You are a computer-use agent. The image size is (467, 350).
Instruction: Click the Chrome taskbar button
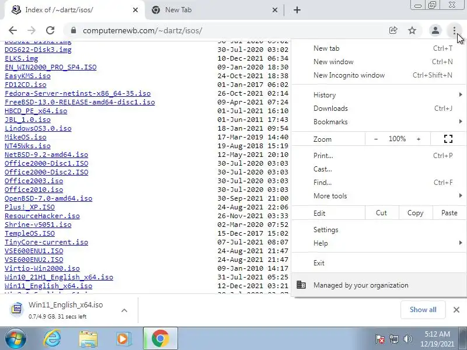coord(160,338)
